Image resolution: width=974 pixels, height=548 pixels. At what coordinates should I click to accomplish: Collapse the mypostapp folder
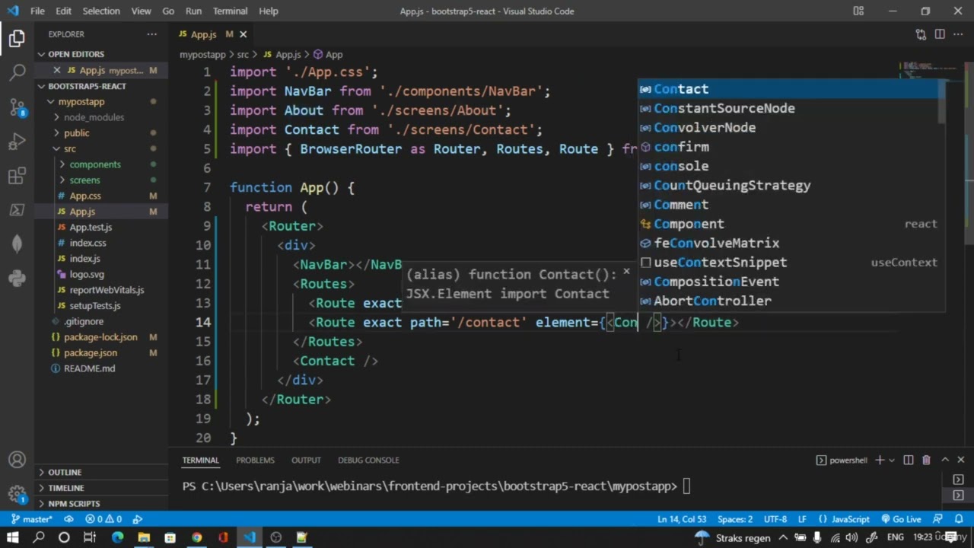click(x=102, y=101)
